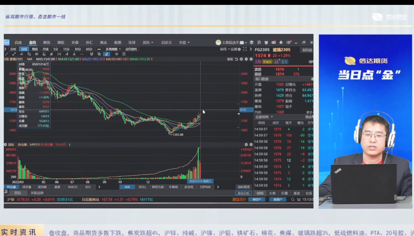Expand the 画线 dropdown
The height and width of the screenshot is (236, 414).
225,49
